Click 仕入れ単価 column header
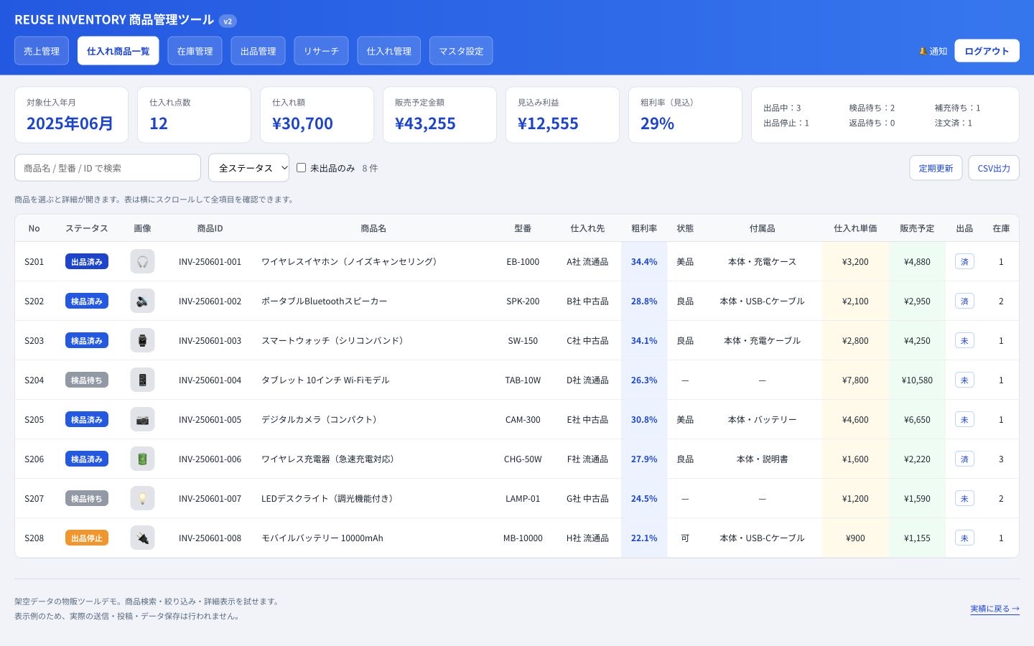1034x646 pixels. coord(855,228)
